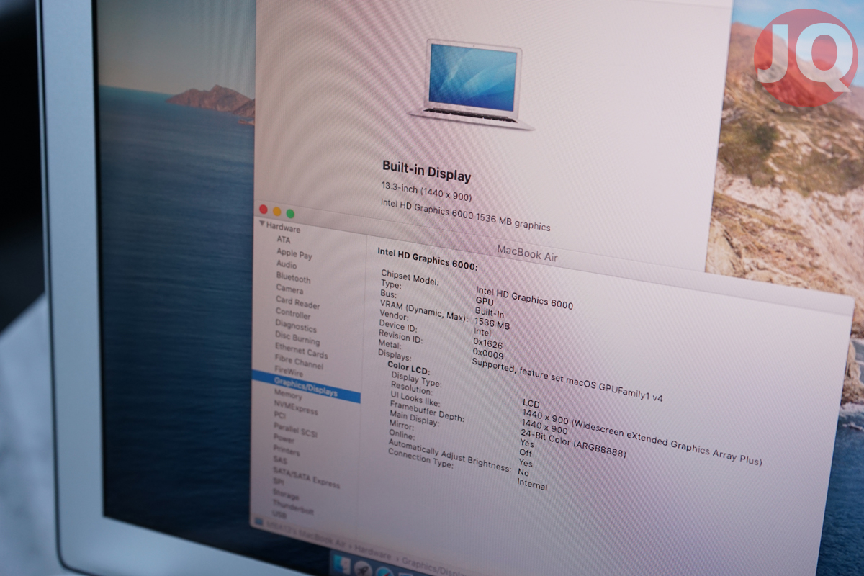This screenshot has width=864, height=576.
Task: Click the computer icon in the path bar
Action: click(x=260, y=522)
